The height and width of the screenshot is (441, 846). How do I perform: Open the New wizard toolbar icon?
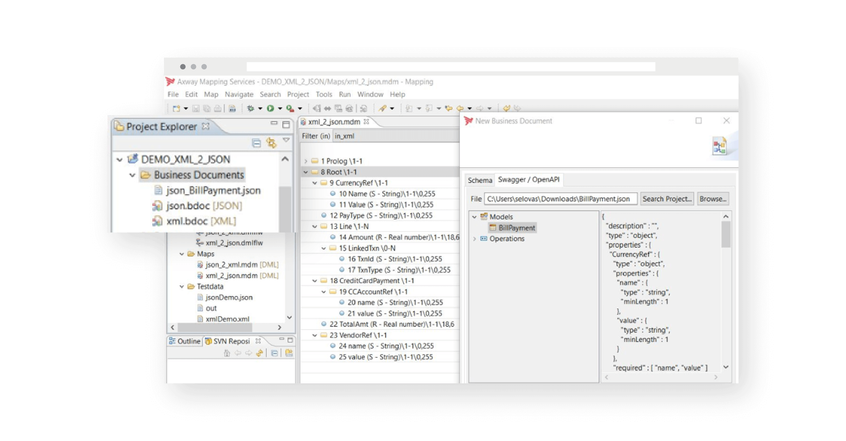pos(177,108)
